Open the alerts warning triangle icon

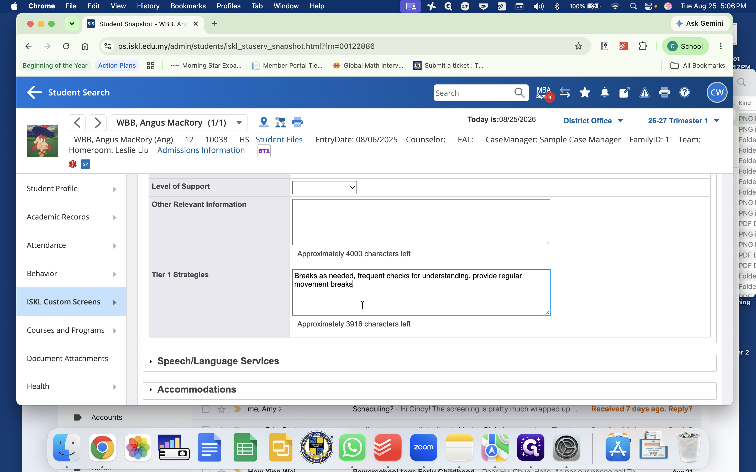(644, 92)
